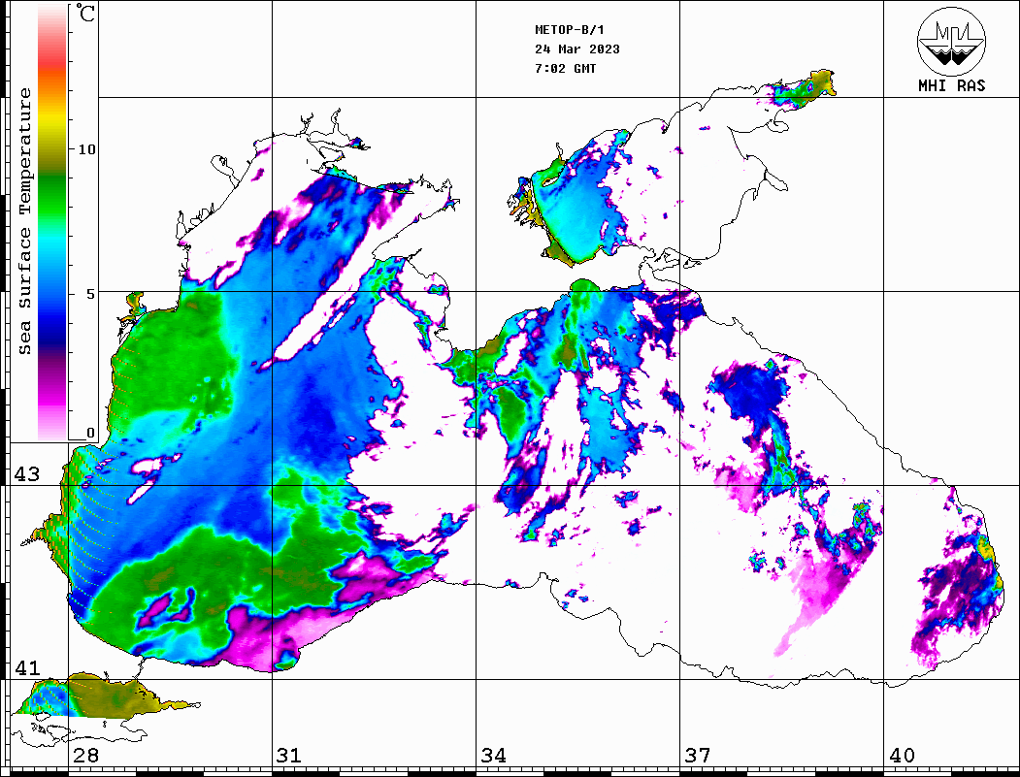
Task: Click longitude label '28'
Action: pos(85,755)
